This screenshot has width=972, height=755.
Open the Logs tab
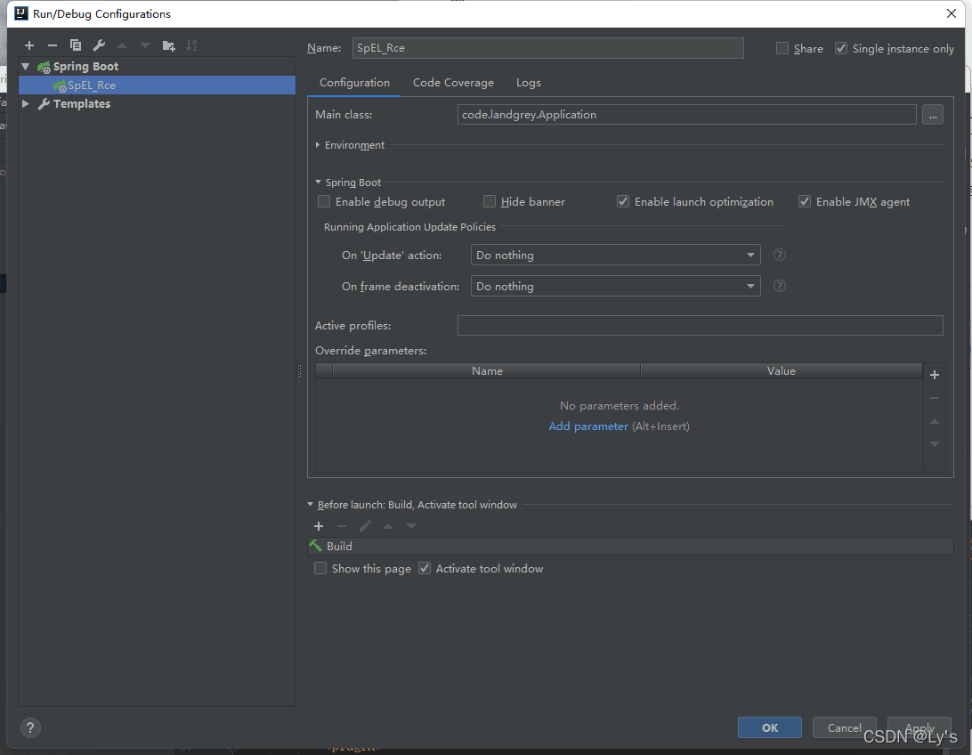pos(529,83)
